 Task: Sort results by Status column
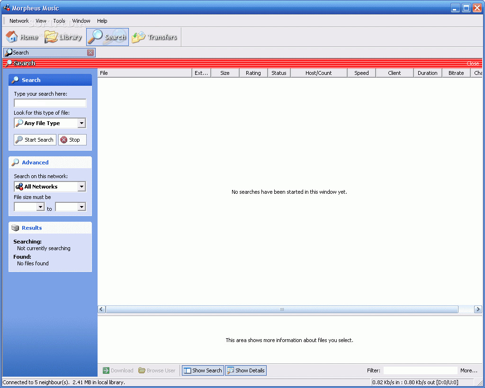click(279, 73)
